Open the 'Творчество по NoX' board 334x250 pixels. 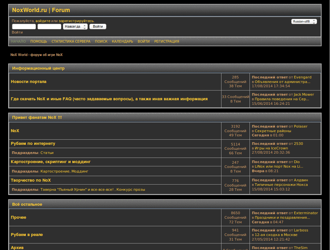(31, 180)
